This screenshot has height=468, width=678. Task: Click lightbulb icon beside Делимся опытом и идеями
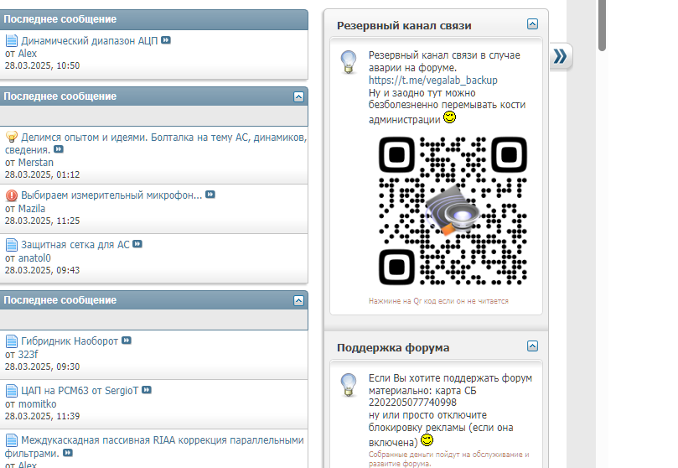point(12,137)
